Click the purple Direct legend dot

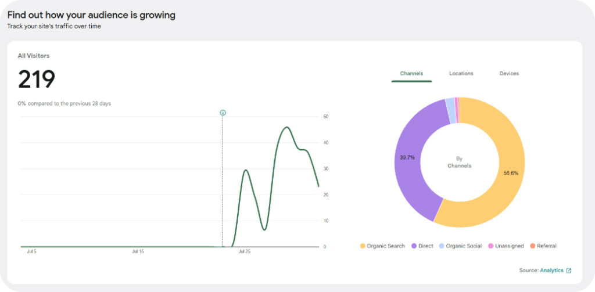(x=414, y=246)
